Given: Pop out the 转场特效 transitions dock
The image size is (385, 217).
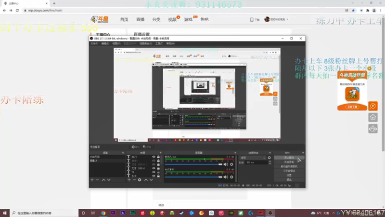Looking at the screenshot, I should click(x=269, y=153).
